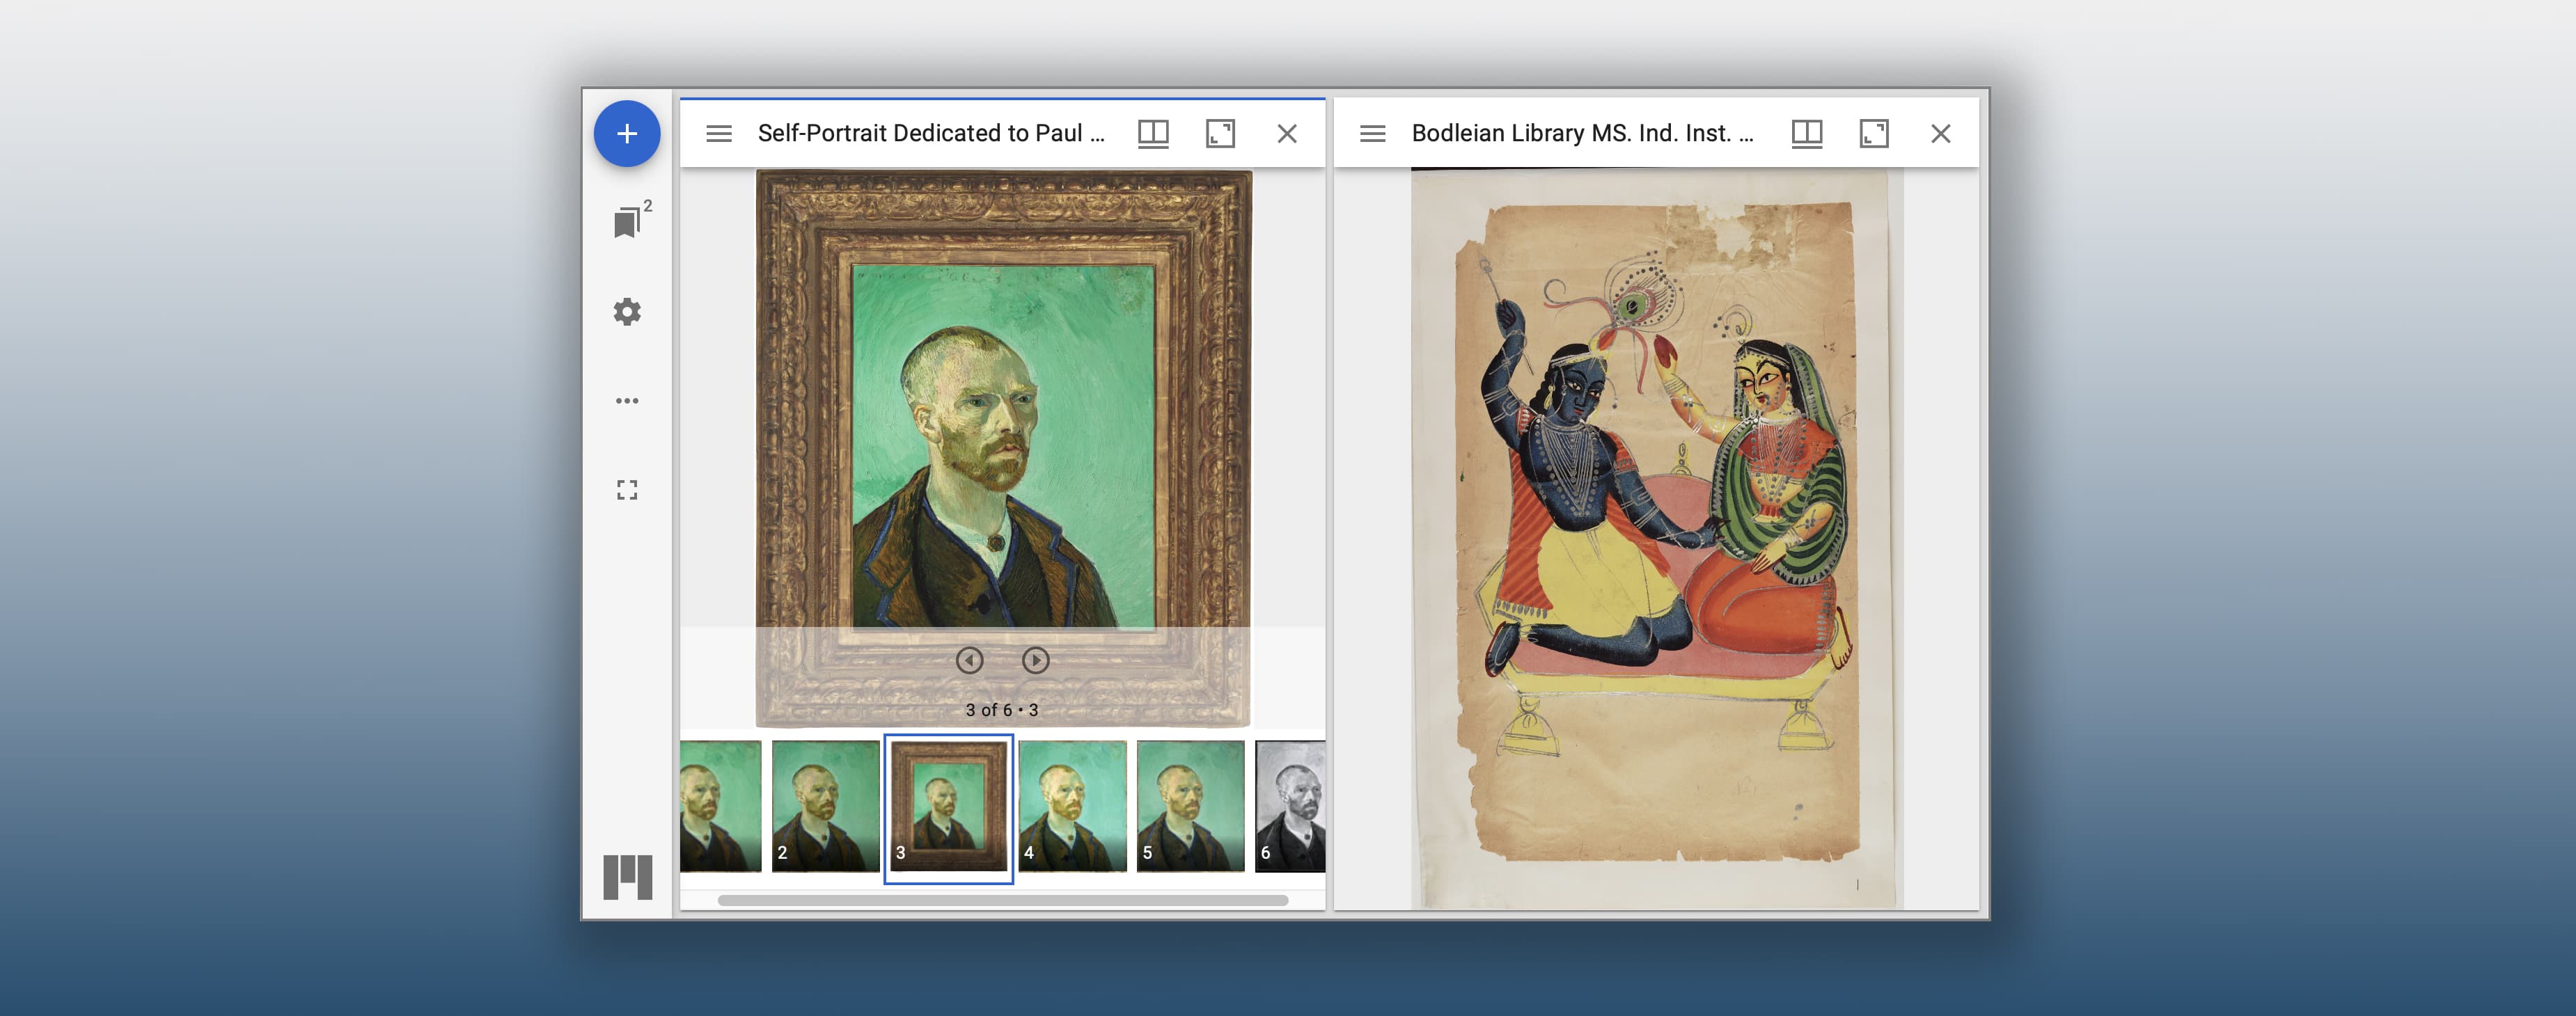This screenshot has width=2576, height=1016.
Task: Maximize the Self-Portrait window
Action: click(1221, 132)
